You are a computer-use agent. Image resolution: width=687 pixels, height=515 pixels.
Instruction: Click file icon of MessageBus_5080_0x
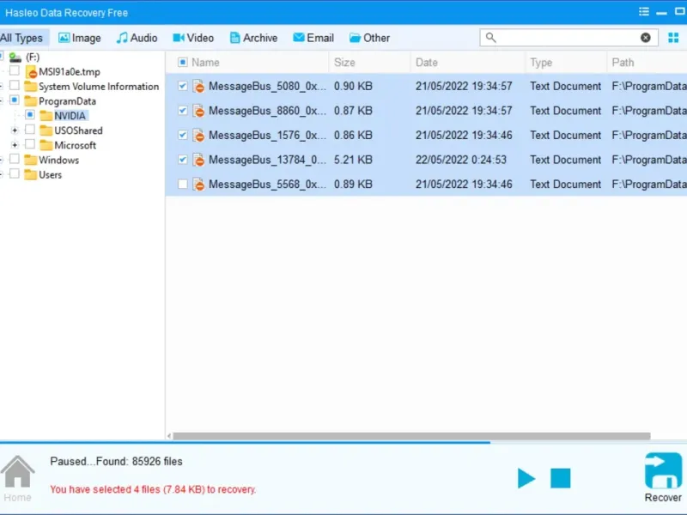pyautogui.click(x=199, y=87)
